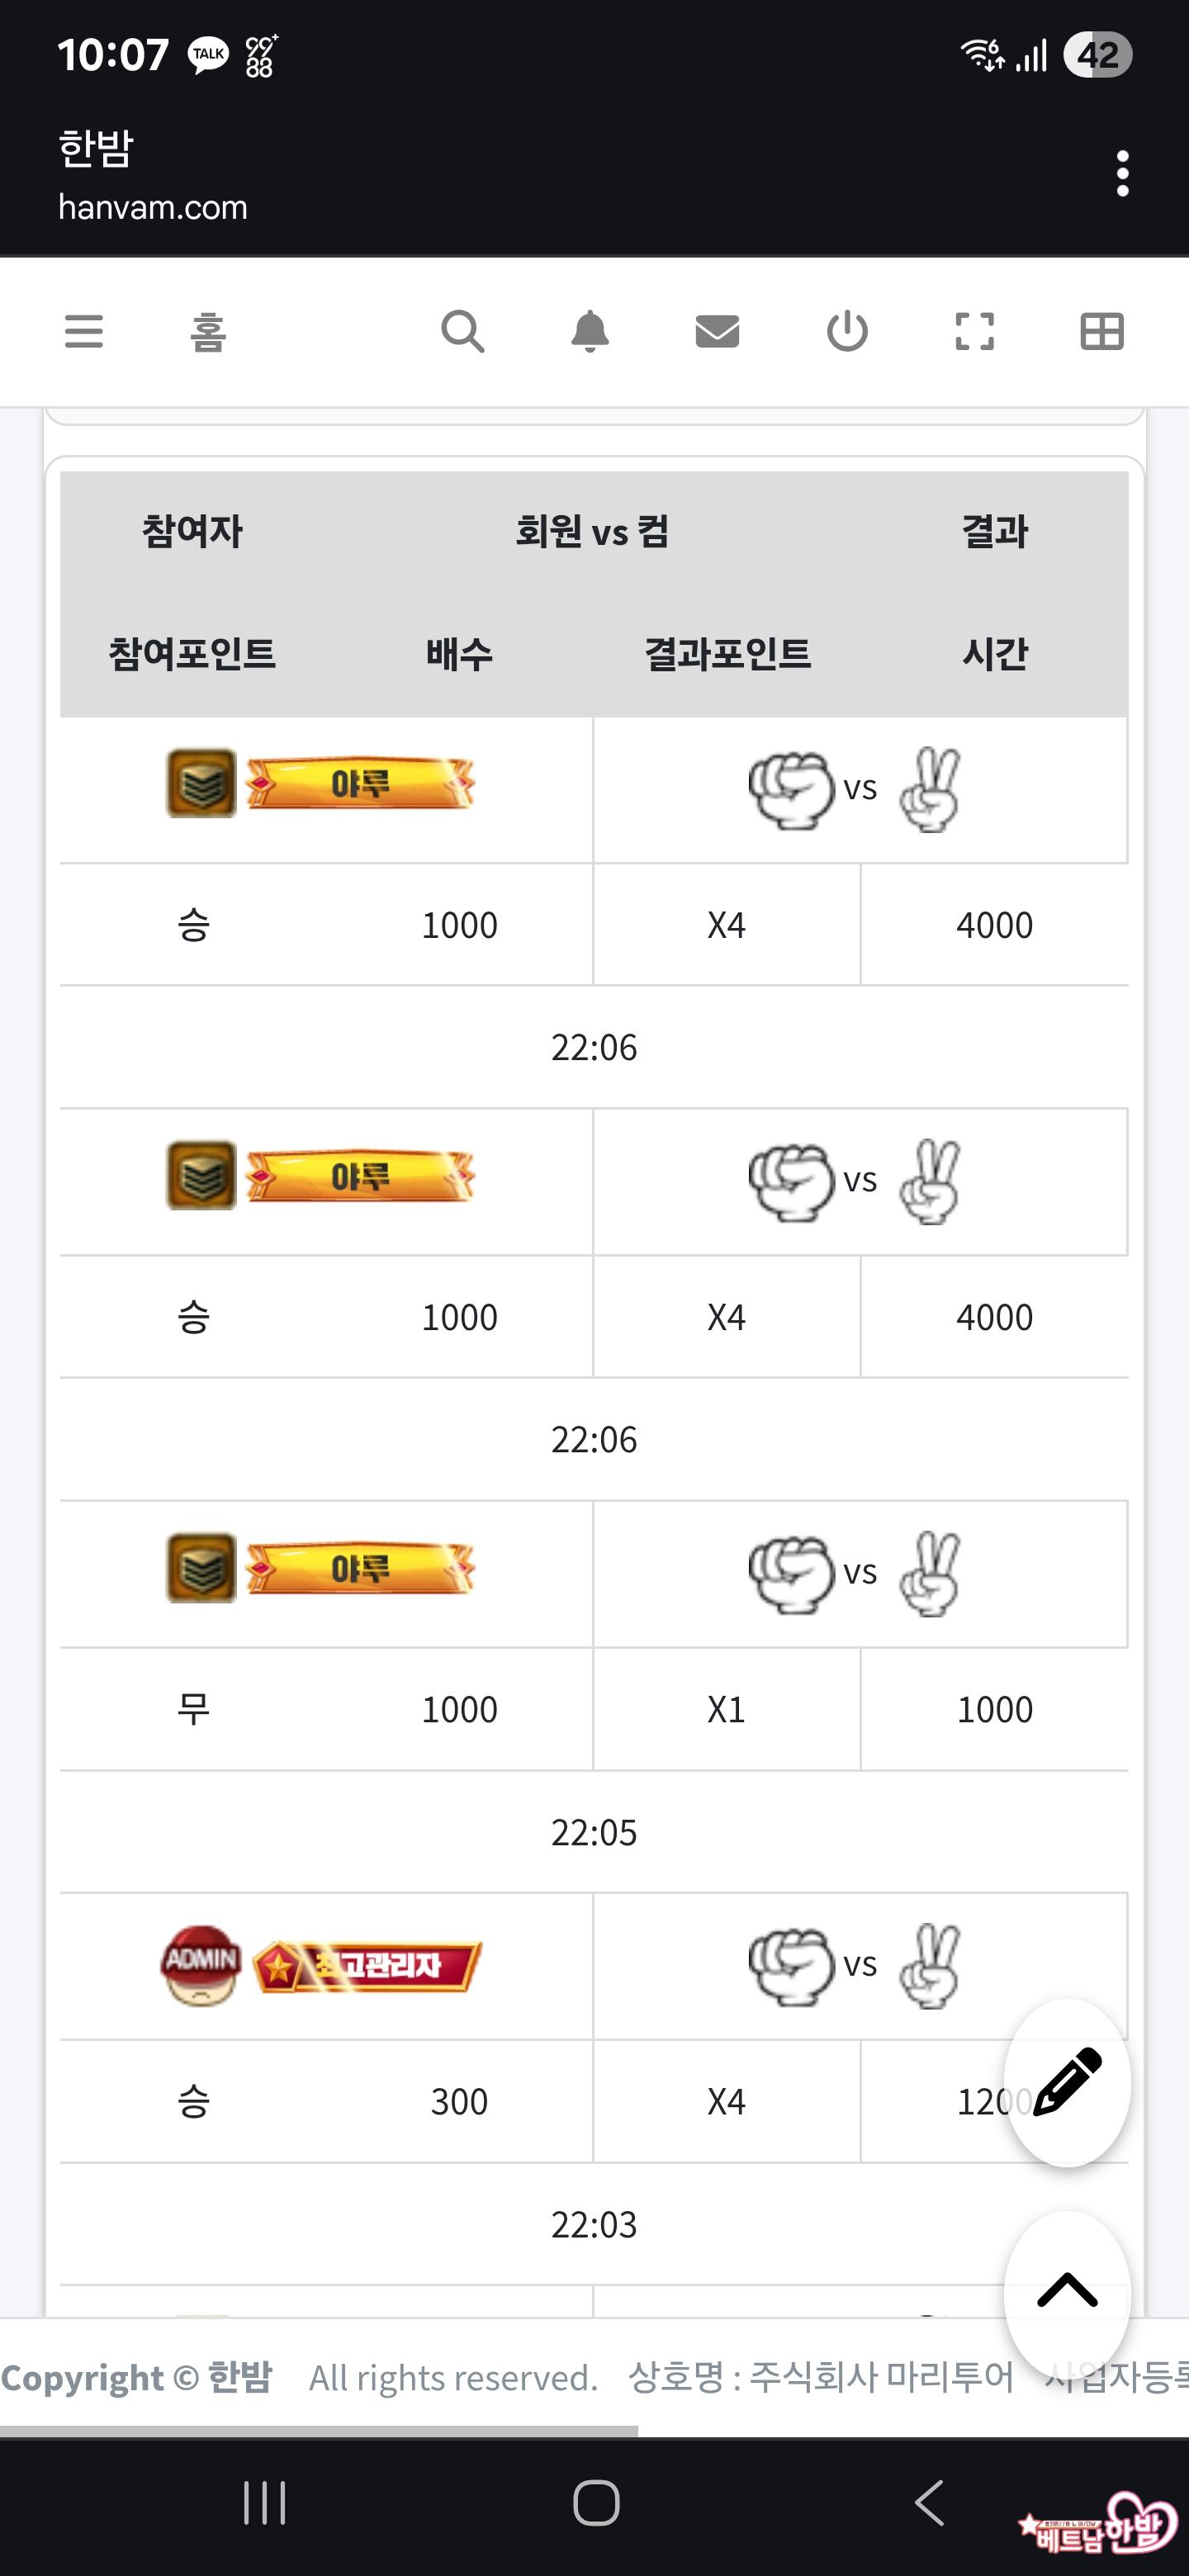Tap the pencil write floating button

click(x=1067, y=2082)
